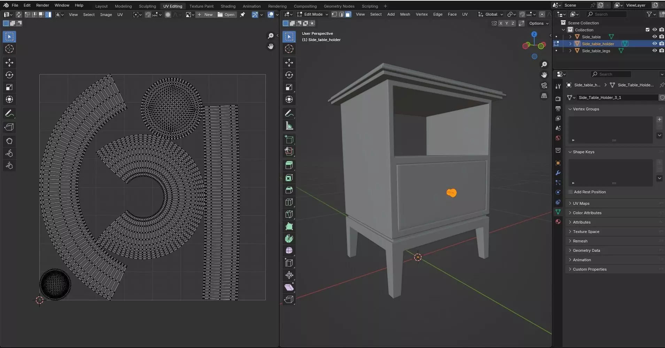Add a new vertex group with plus button

tap(659, 119)
